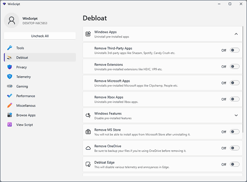This screenshot has height=182, width=247.
Task: Open the Tools section
Action: pyautogui.click(x=40, y=48)
